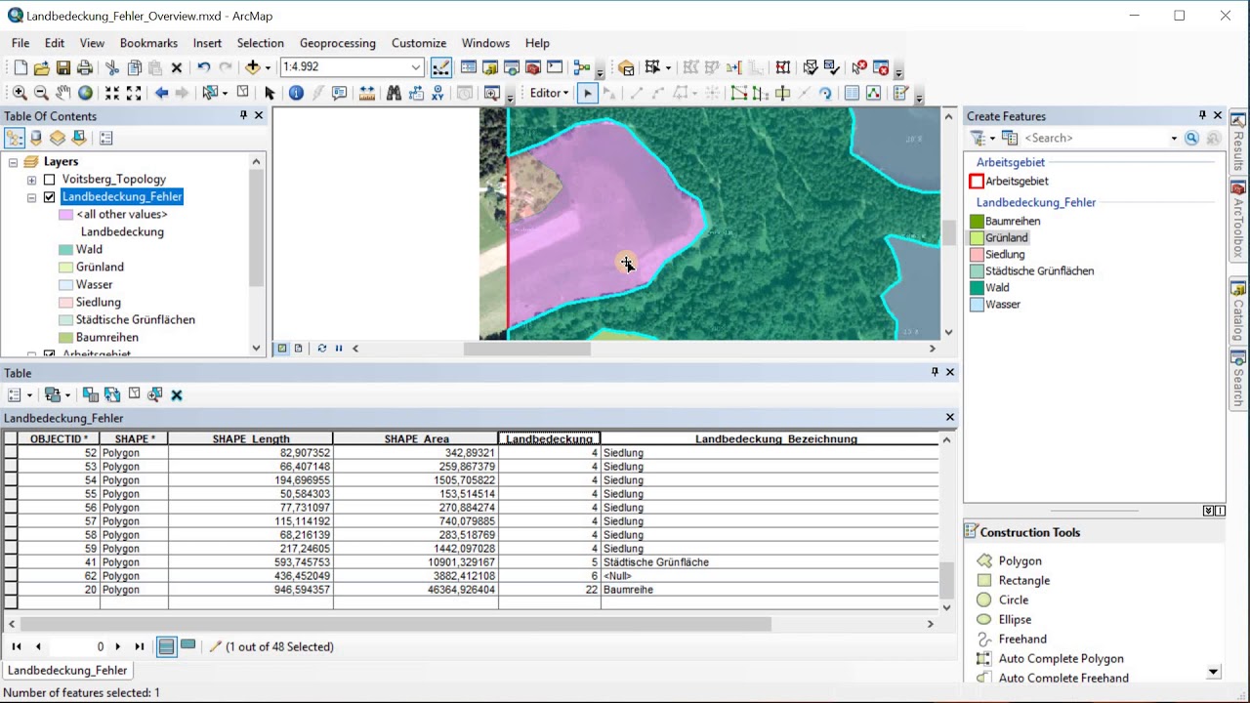1250x703 pixels.
Task: Open the Add Data button
Action: [x=253, y=67]
